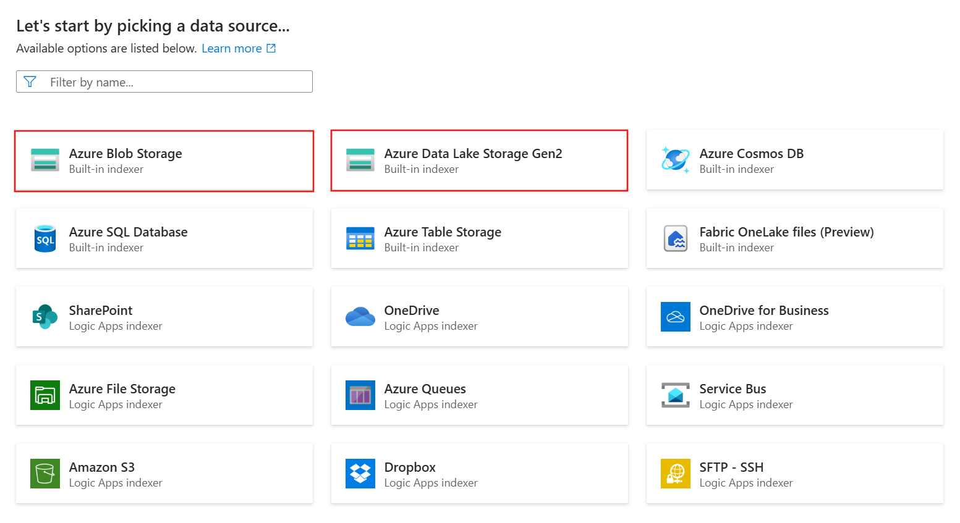Select the Fabric OneLake files icon
The image size is (960, 523).
675,238
